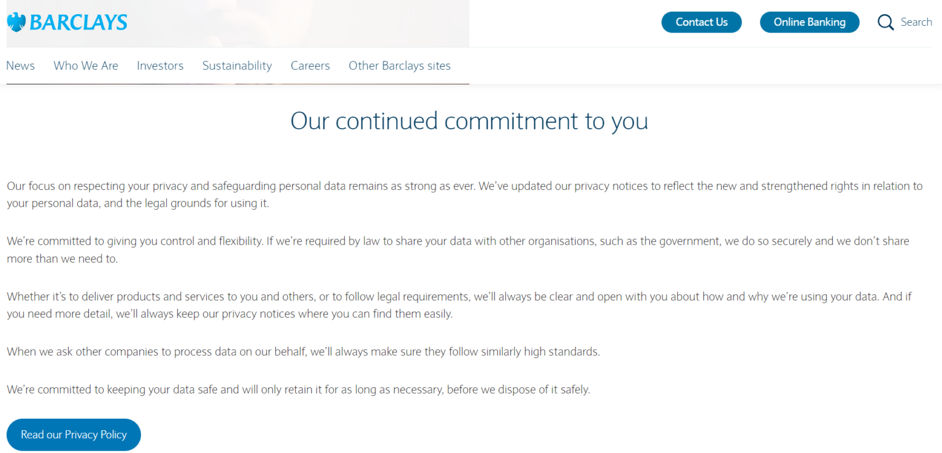The height and width of the screenshot is (453, 942).
Task: Select the Sustainability menu item
Action: (237, 66)
